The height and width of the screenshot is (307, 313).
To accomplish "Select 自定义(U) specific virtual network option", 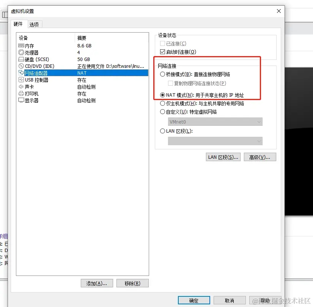I will coord(162,112).
